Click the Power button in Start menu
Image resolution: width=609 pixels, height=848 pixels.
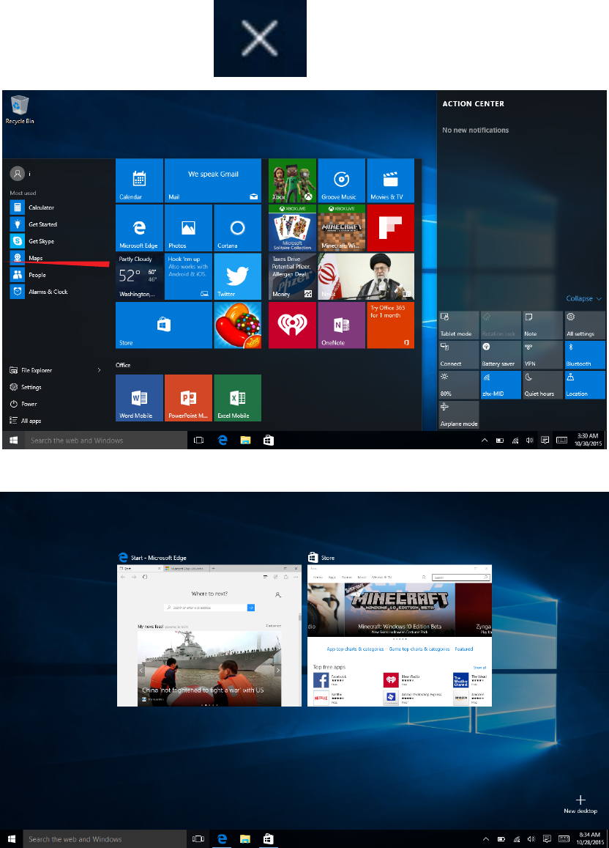pos(23,404)
